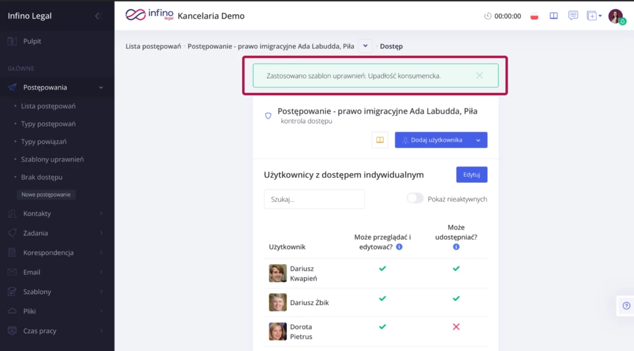Focus the Szukaj search field
634x351 pixels.
(314, 199)
